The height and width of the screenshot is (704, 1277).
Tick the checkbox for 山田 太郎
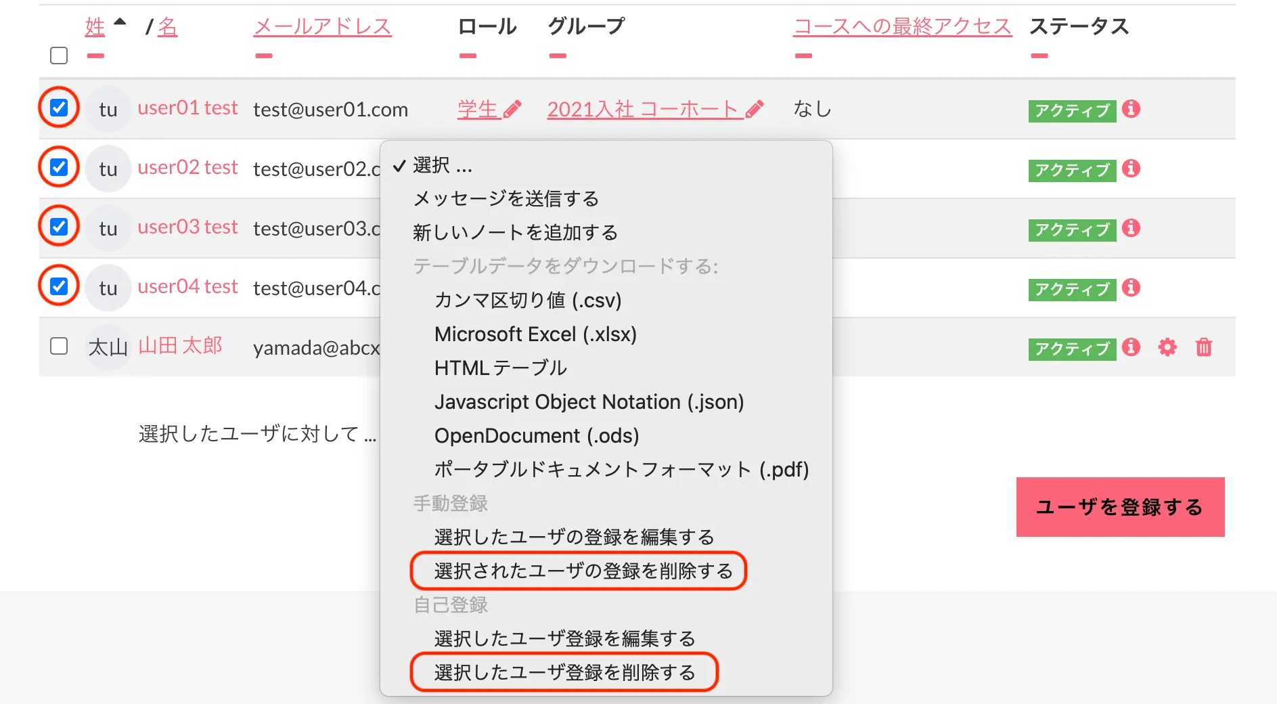(x=59, y=346)
